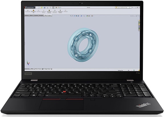Click the traffic-light Rebuild icon
This screenshot has height=117, width=164.
click(56, 7)
